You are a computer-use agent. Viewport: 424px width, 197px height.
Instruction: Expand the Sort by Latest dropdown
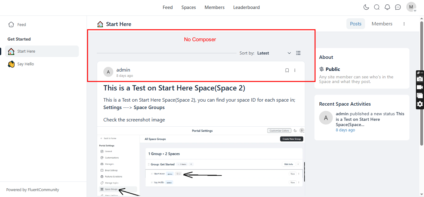[274, 53]
